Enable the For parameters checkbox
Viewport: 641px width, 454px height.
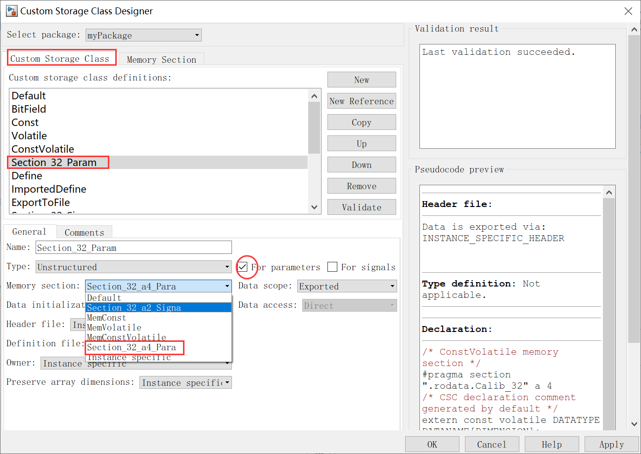tap(244, 267)
